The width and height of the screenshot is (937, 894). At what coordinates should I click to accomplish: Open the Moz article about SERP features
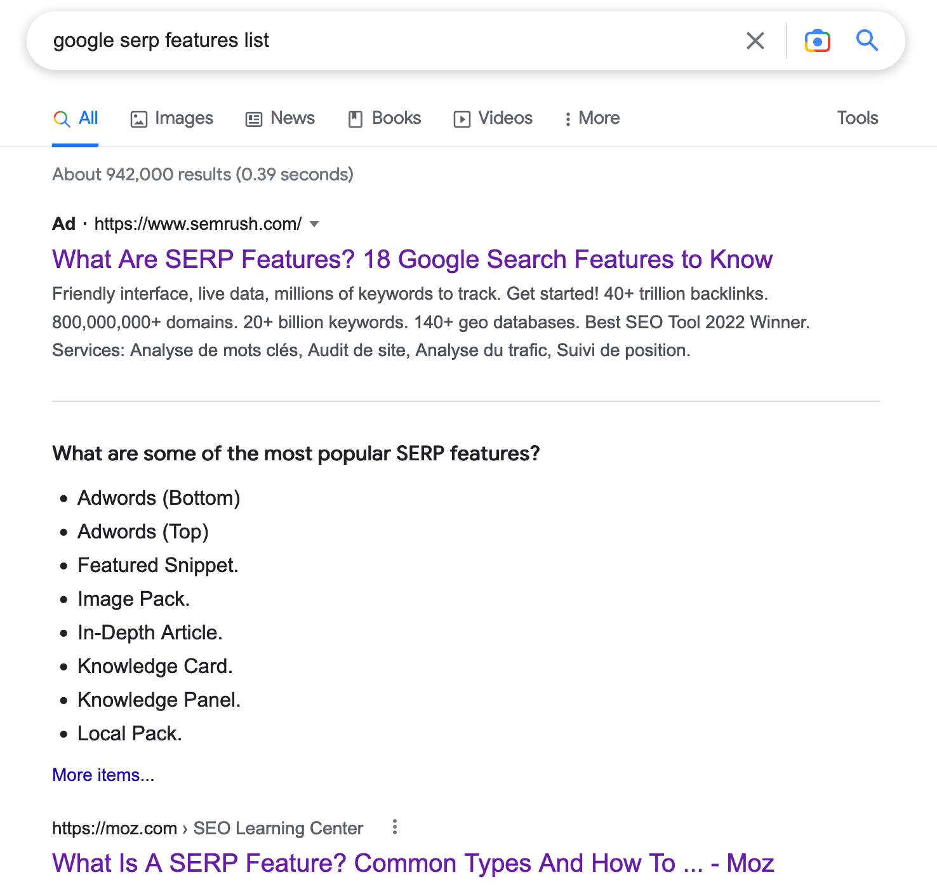412,862
